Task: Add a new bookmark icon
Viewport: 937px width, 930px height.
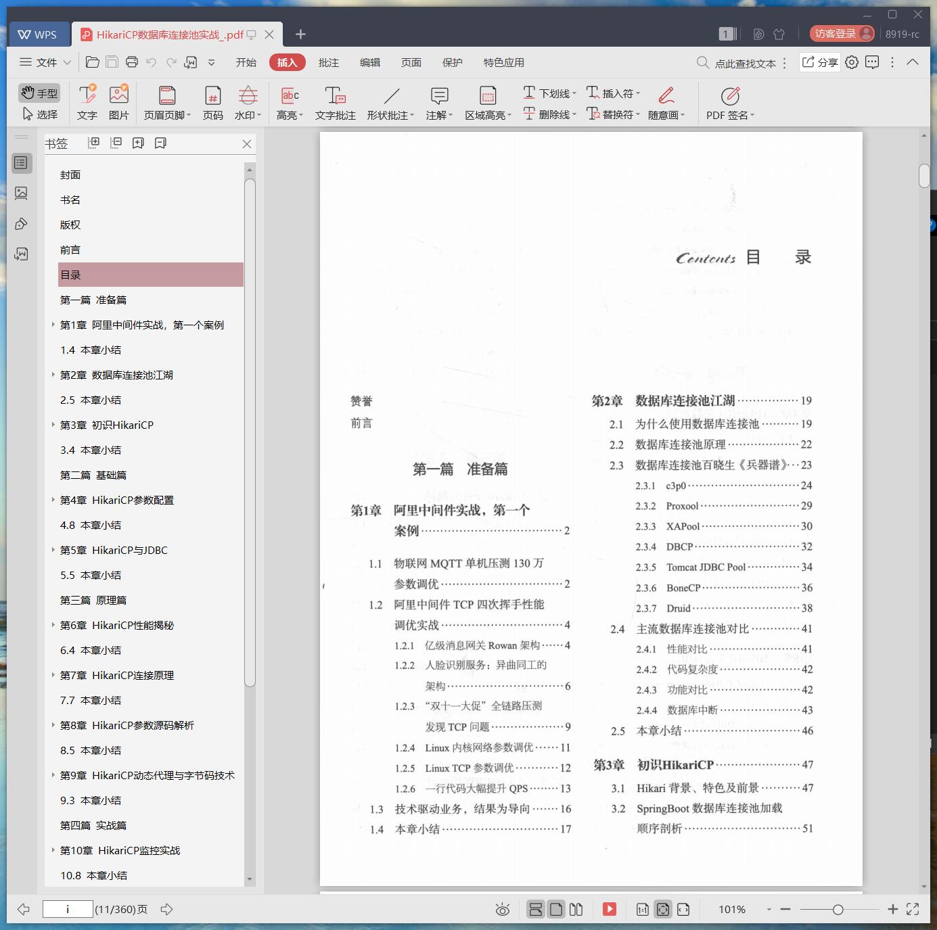Action: click(139, 143)
